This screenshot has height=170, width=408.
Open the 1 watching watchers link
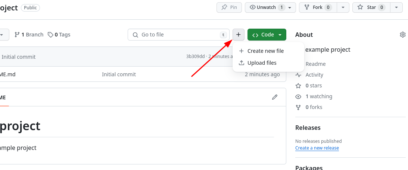pyautogui.click(x=318, y=96)
